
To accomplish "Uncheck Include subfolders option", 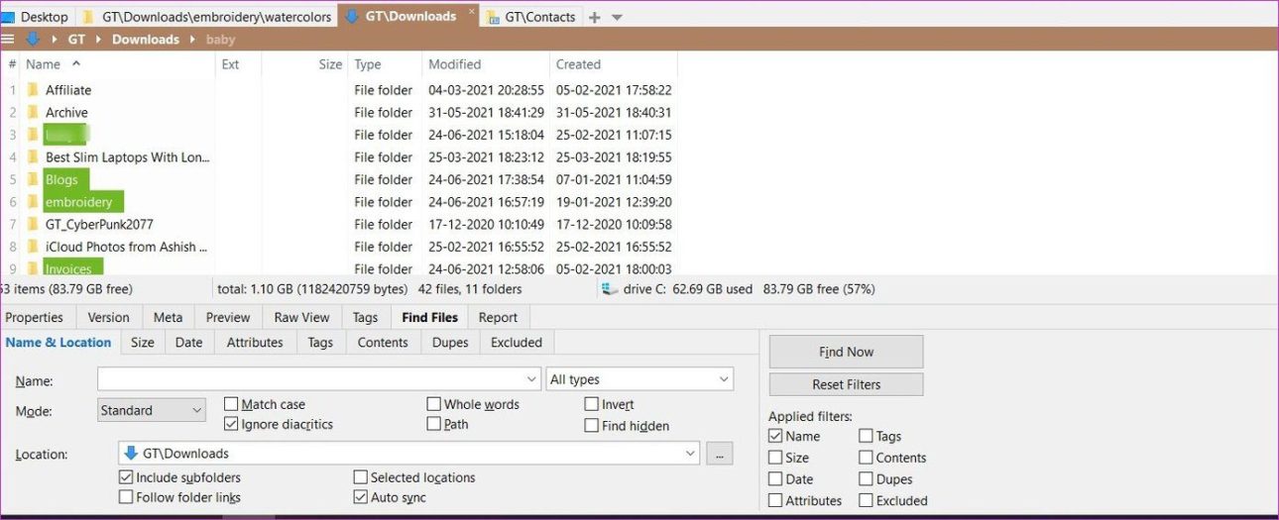I will coord(126,477).
